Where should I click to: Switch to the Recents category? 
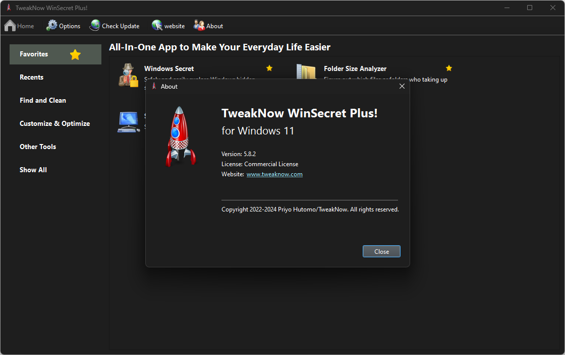click(x=31, y=78)
